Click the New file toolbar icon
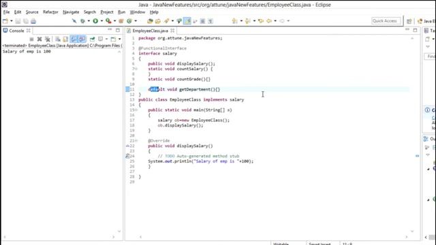Image resolution: width=436 pixels, height=245 pixels. coord(5,21)
